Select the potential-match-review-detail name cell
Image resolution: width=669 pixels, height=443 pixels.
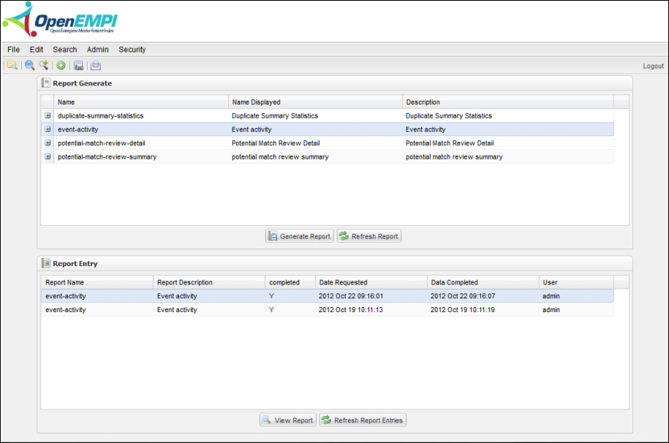coord(102,143)
